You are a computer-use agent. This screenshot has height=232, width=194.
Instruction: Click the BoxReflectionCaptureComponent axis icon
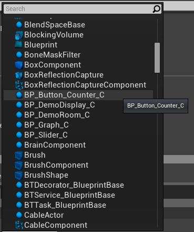(x=19, y=85)
